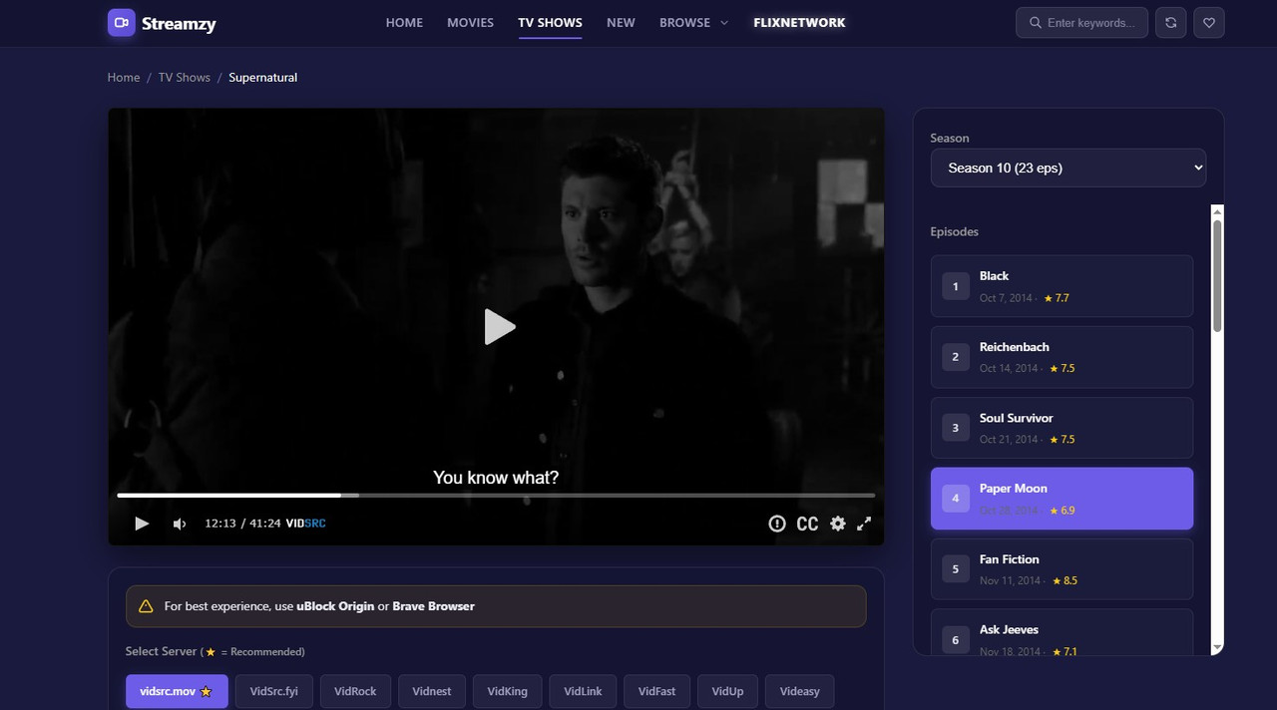Screen dimensions: 1277x710
Task: Click the 'uBlock Origin' text in the notice
Action: [335, 606]
